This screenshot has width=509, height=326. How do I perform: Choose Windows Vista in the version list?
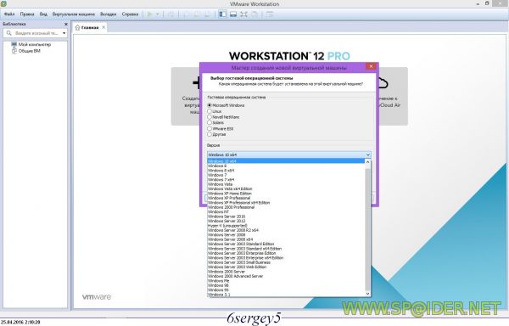pos(286,184)
